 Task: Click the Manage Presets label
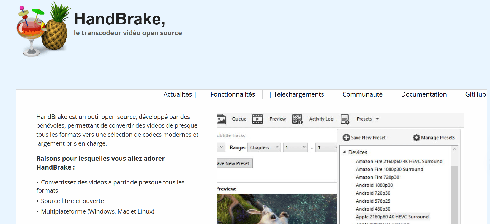pos(438,138)
